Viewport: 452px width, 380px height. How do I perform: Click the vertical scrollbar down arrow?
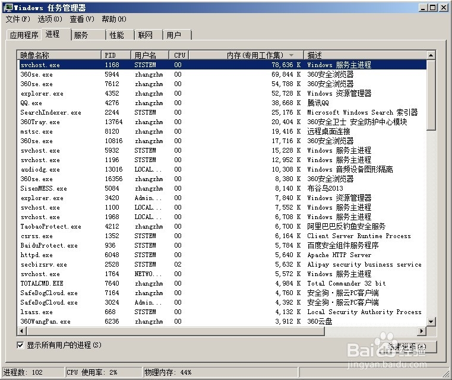click(x=431, y=322)
